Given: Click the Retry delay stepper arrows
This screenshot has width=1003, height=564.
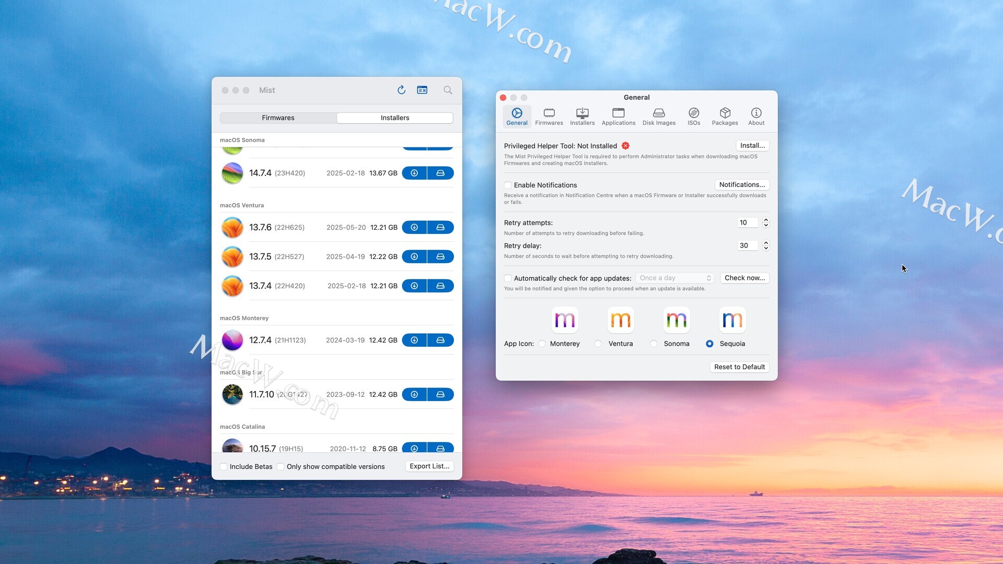Looking at the screenshot, I should (x=766, y=245).
